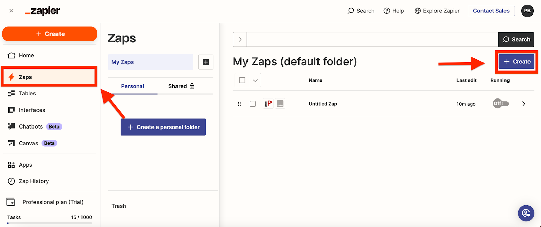
Task: Click the Help question mark icon
Action: (x=387, y=11)
